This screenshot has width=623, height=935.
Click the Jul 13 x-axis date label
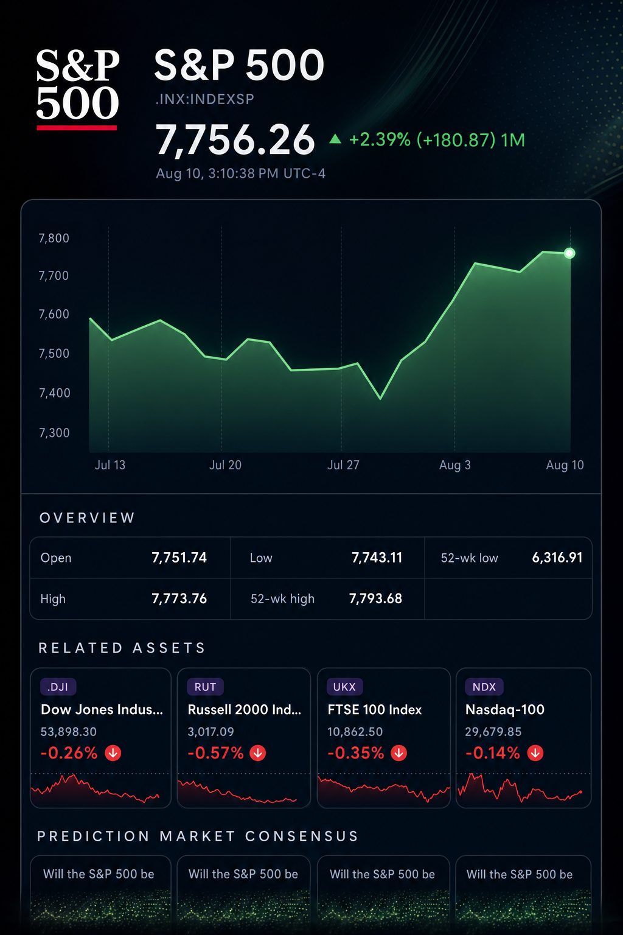point(110,465)
